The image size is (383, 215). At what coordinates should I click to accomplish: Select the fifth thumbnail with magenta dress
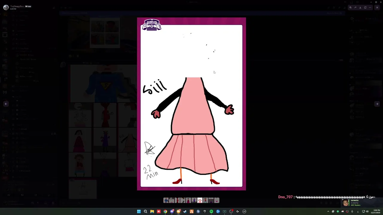click(x=189, y=200)
